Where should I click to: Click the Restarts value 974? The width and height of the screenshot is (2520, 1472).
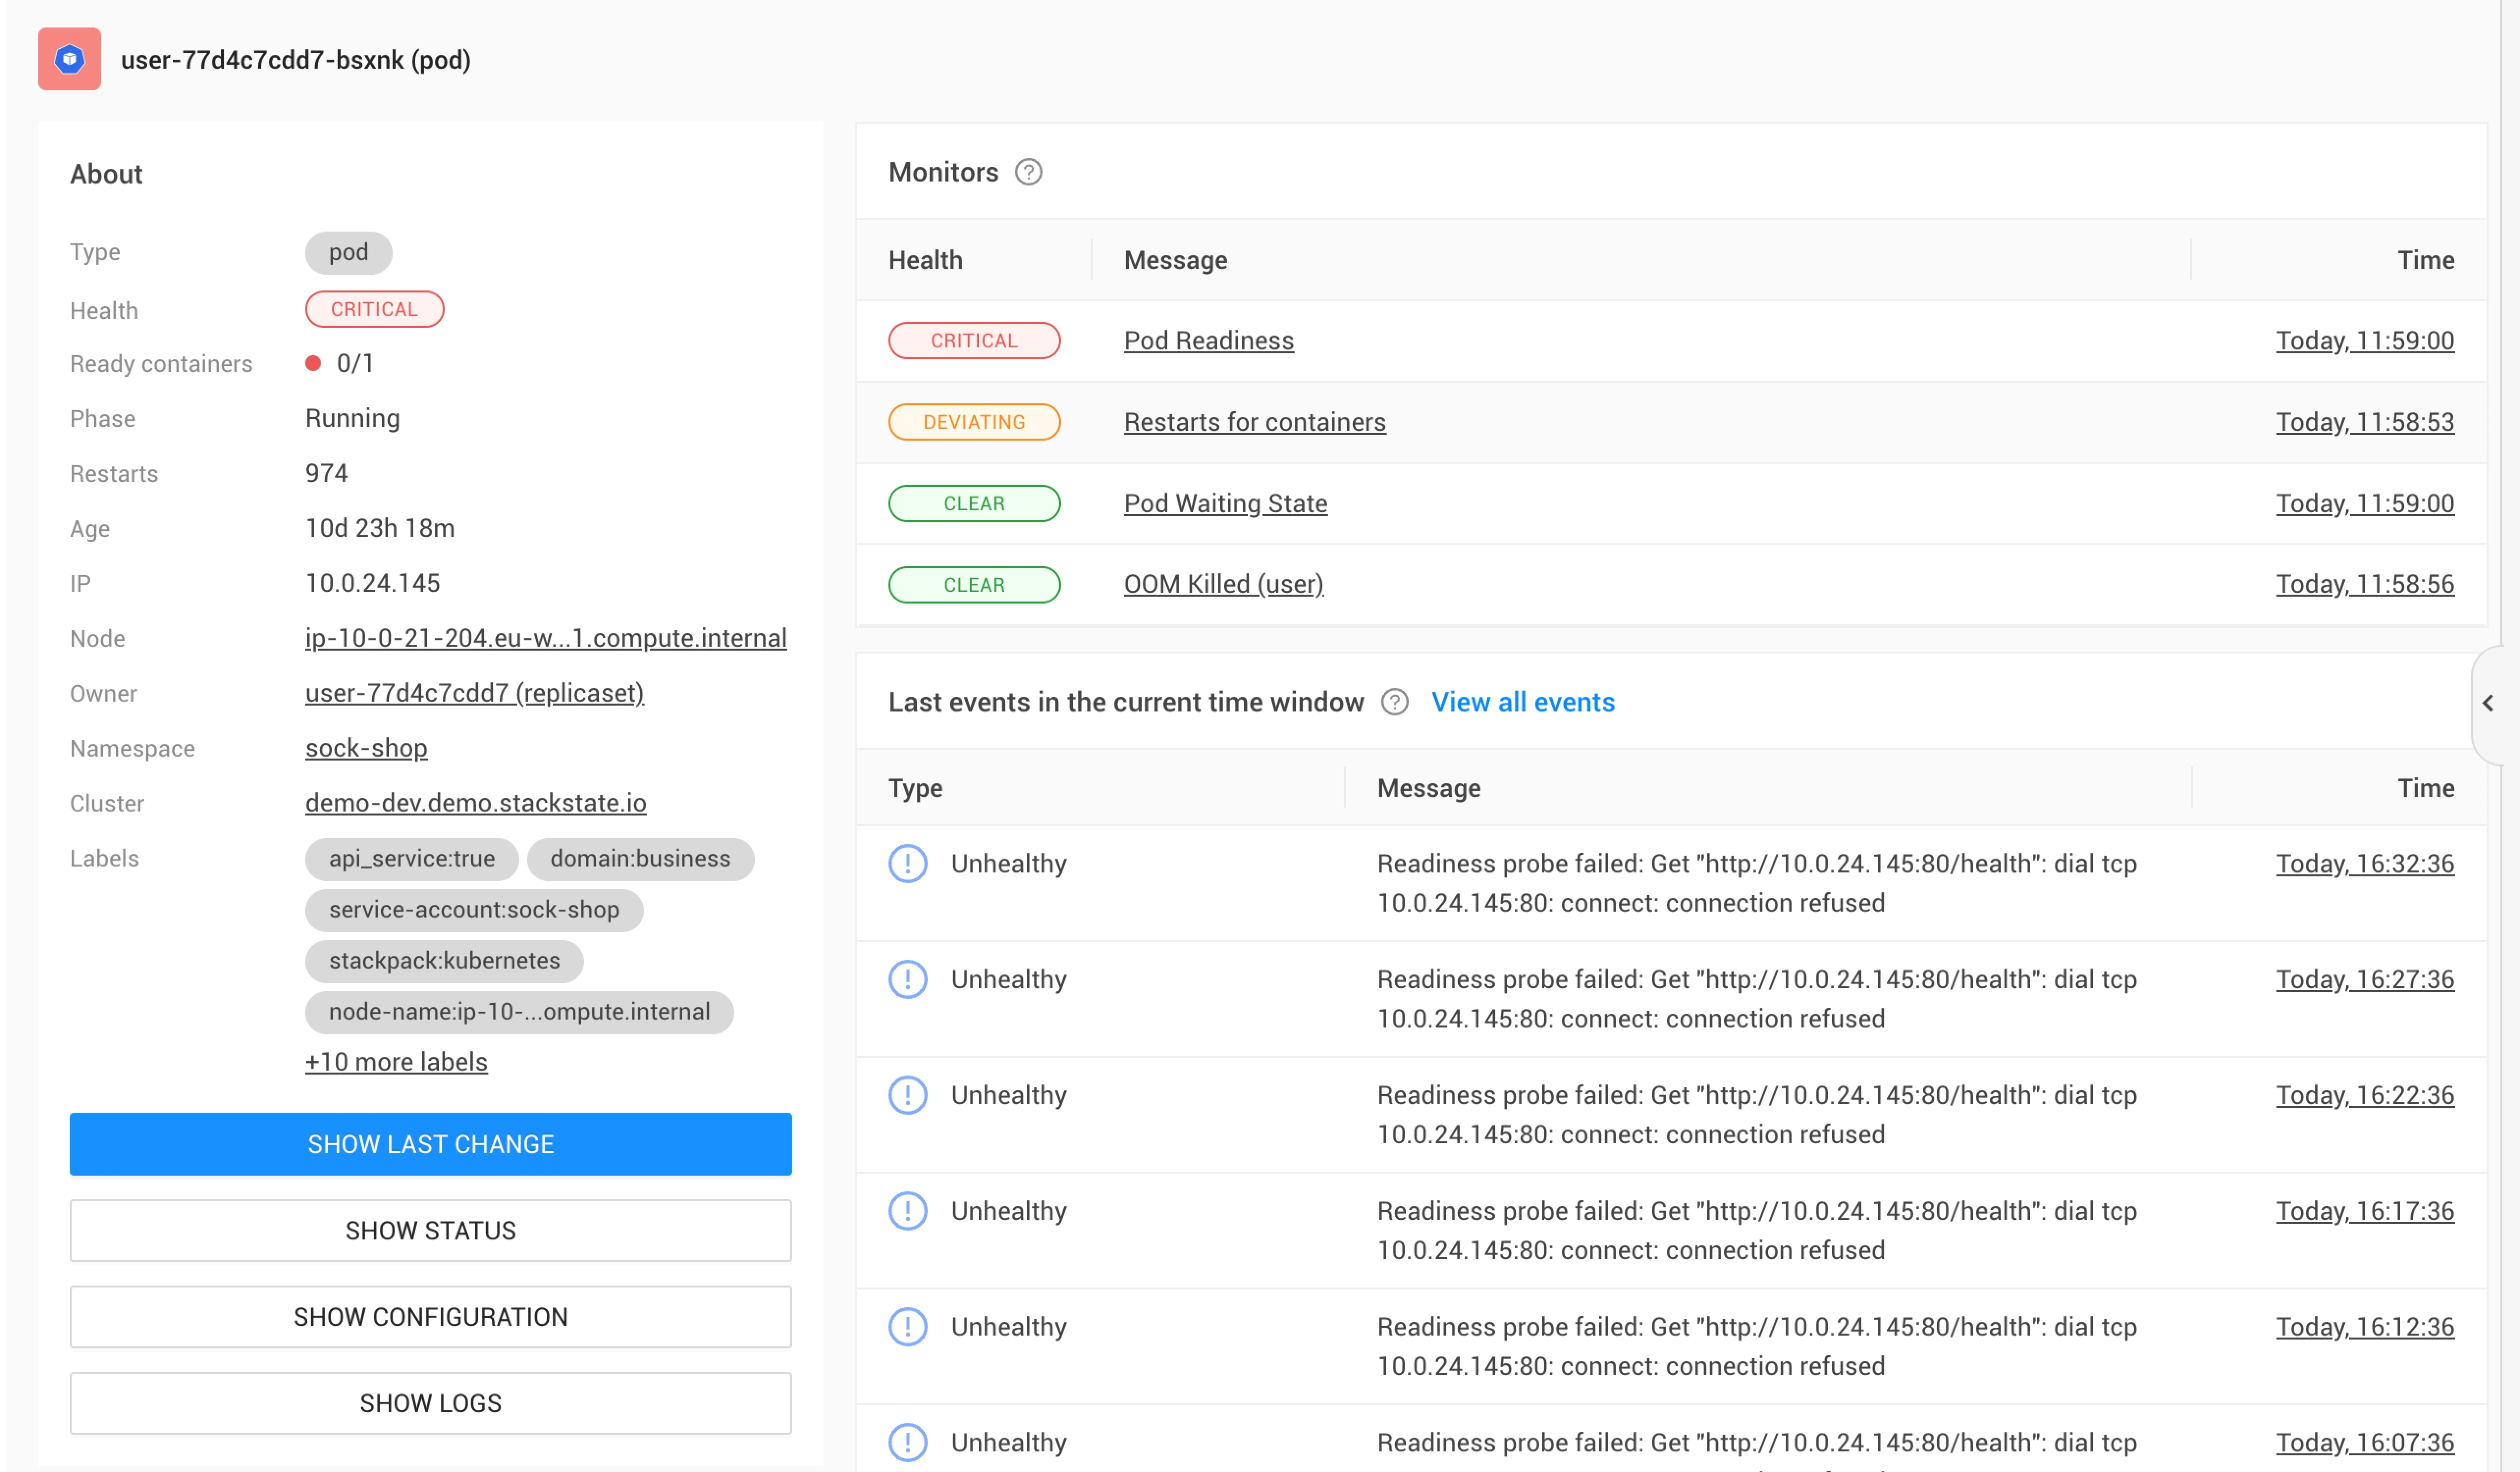coord(326,473)
